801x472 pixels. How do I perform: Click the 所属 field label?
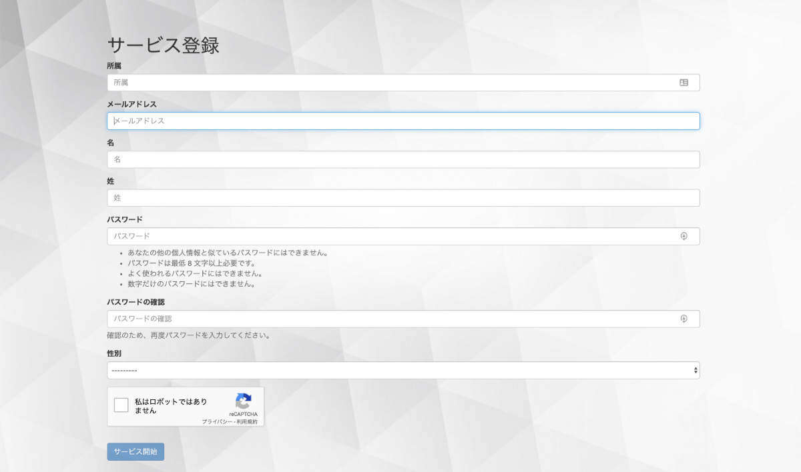[114, 66]
